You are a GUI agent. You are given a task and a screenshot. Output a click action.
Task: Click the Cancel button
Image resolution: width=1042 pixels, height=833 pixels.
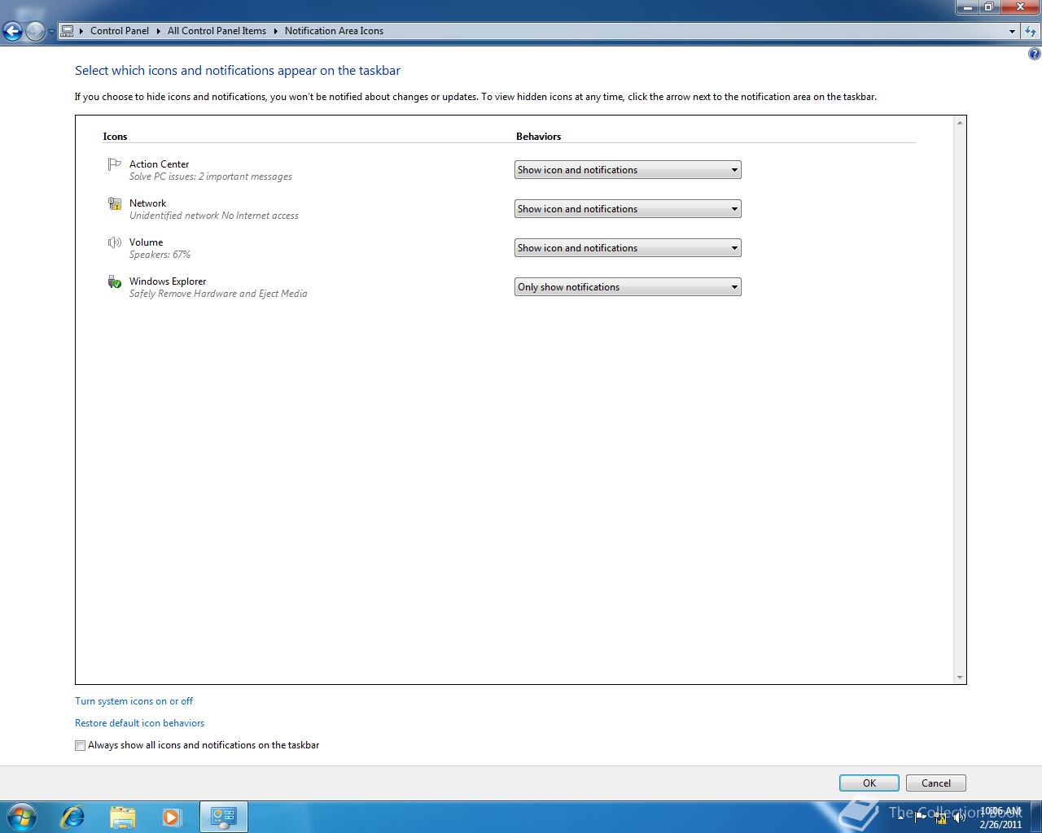[936, 783]
